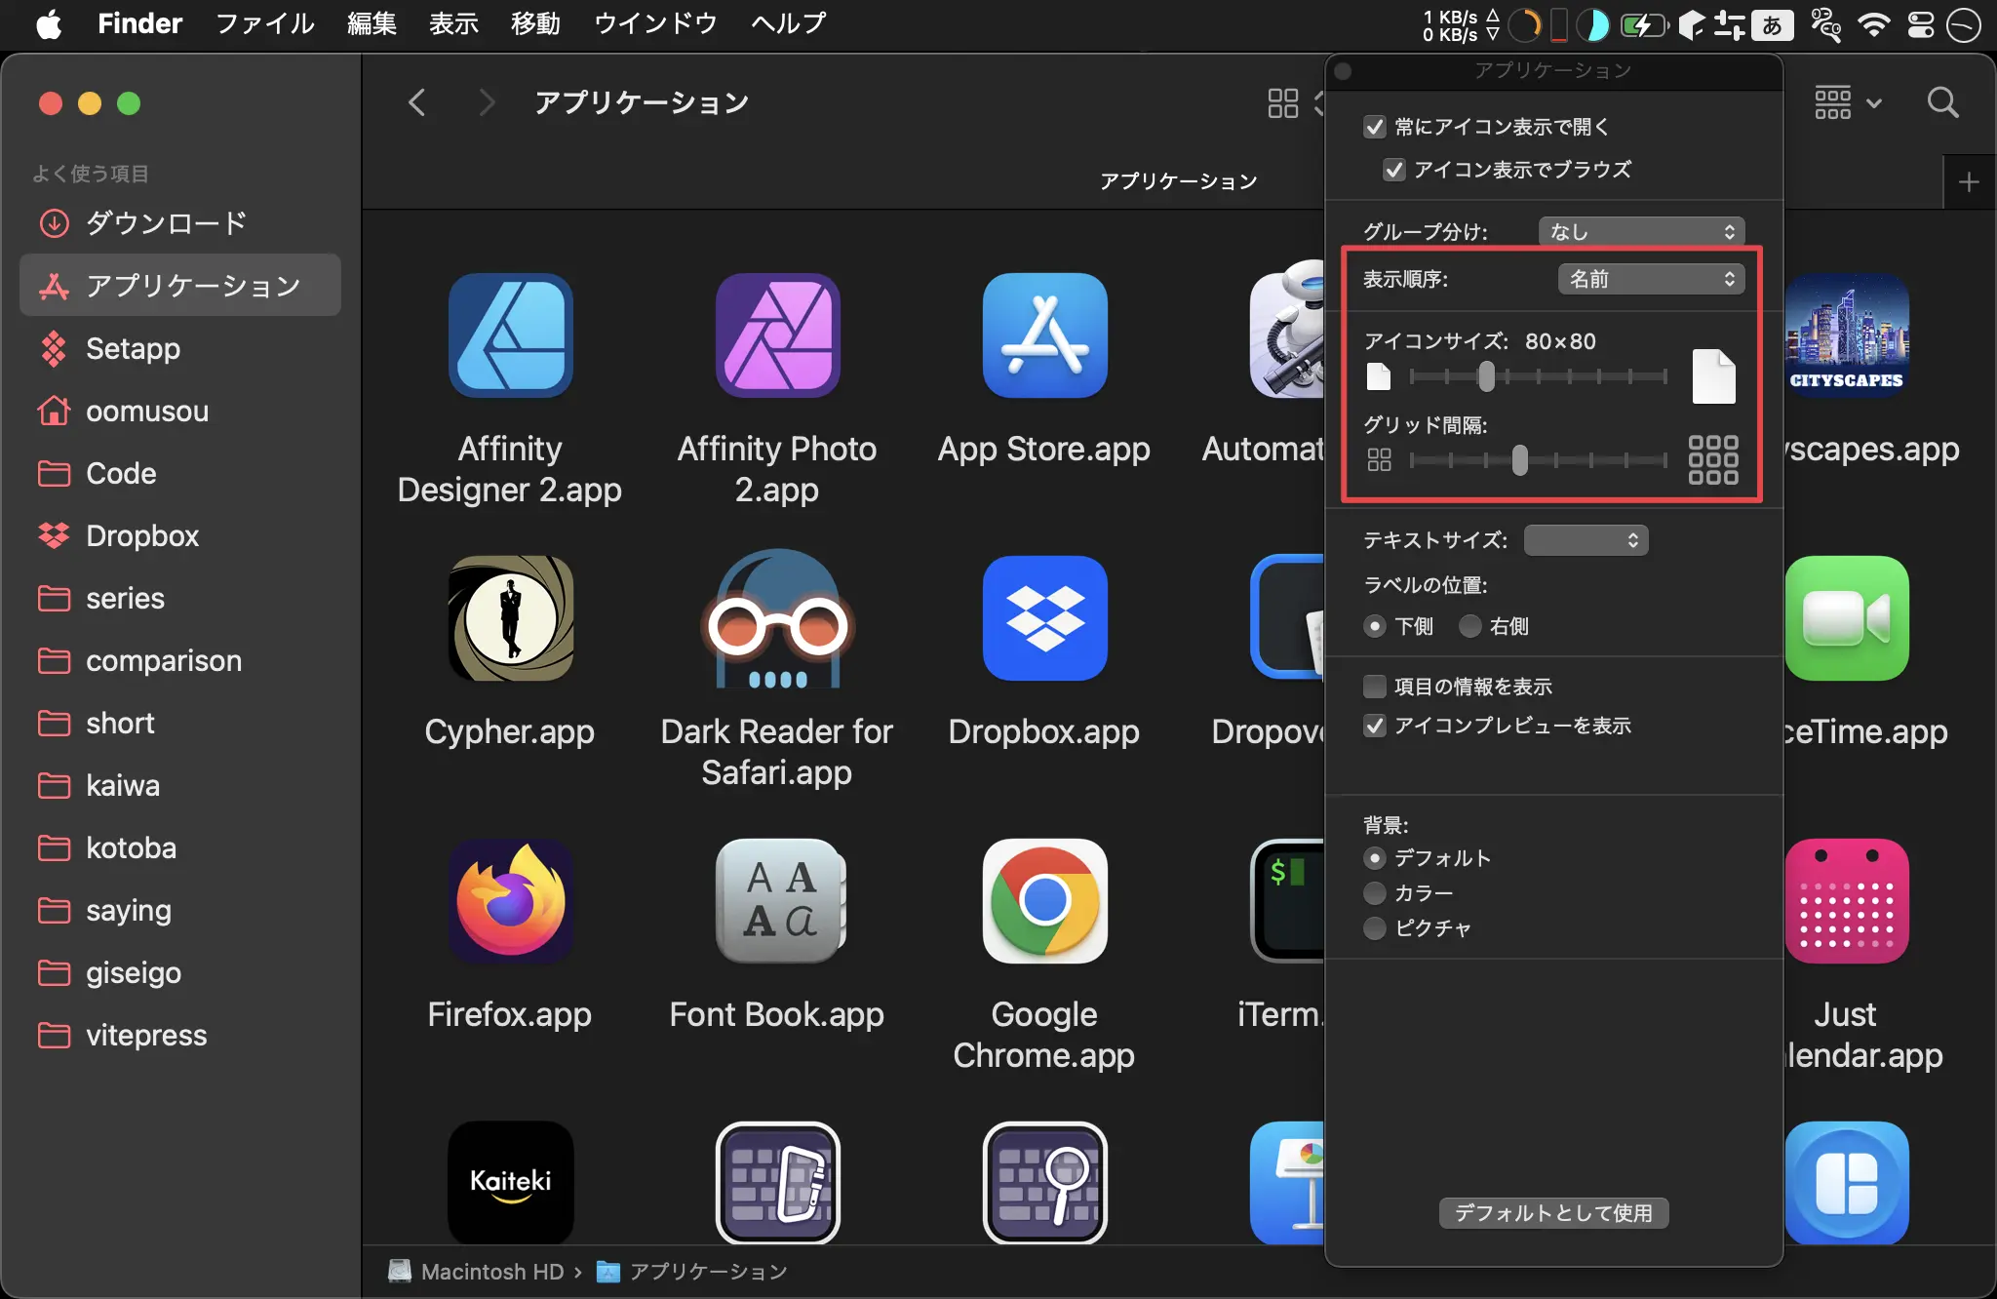Select the Just Calendar pink app icon

[1846, 901]
